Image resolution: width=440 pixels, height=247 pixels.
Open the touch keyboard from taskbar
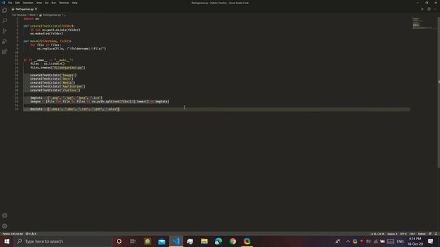(390, 241)
